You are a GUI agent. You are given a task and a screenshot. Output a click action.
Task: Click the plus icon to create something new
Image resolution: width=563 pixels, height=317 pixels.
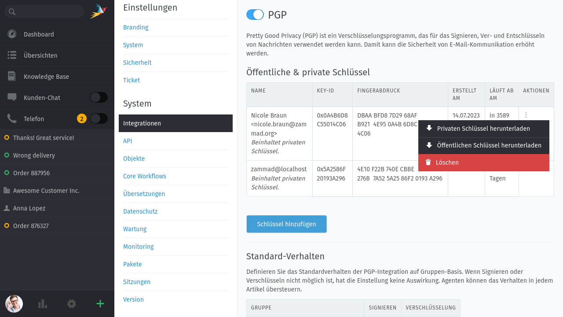(x=100, y=304)
